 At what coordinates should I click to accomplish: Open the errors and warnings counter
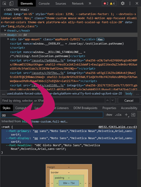109,4
